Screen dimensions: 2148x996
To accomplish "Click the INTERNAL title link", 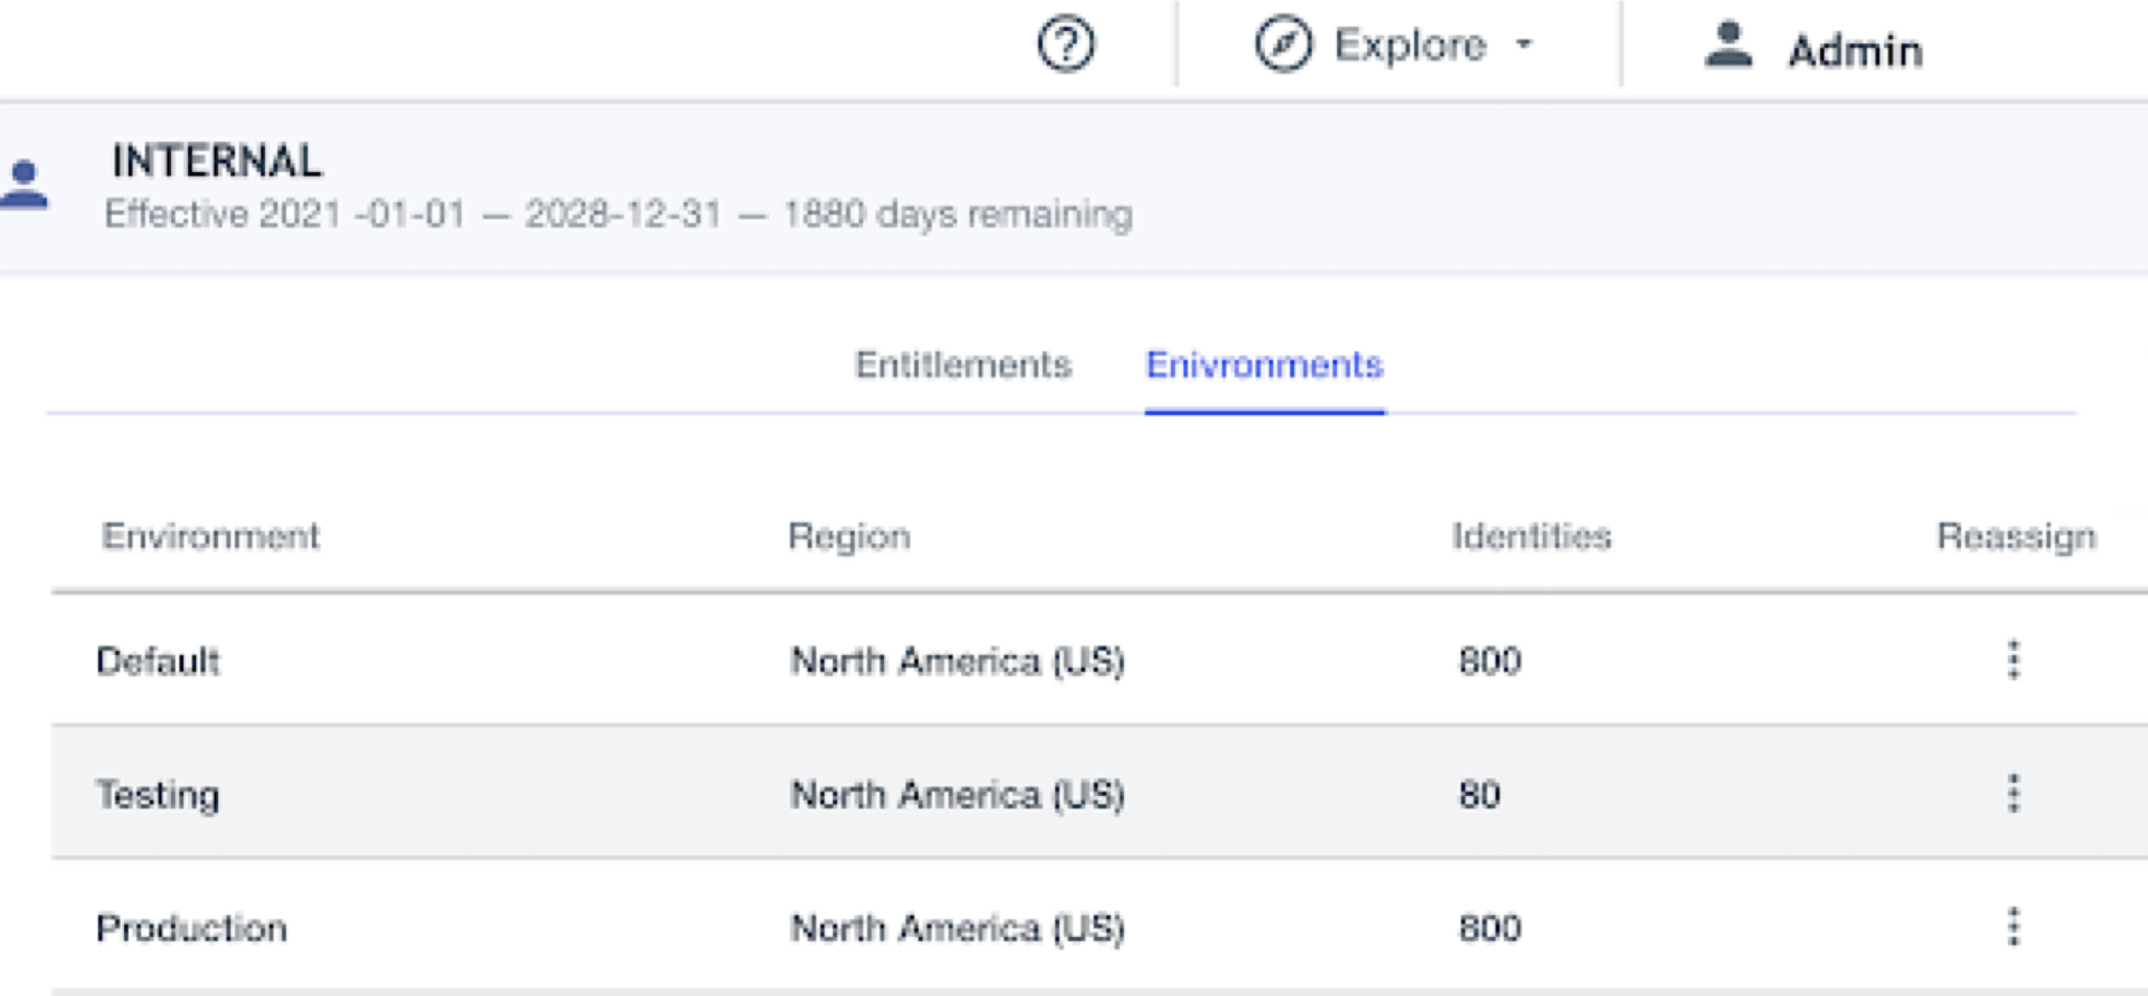I will pyautogui.click(x=214, y=163).
